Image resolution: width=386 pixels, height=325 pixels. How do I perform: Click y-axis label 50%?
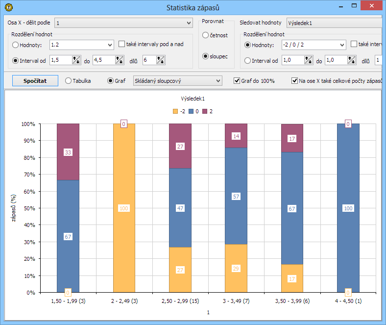click(x=29, y=208)
